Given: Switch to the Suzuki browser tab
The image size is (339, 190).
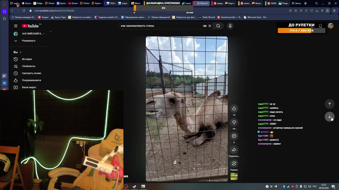Looking at the screenshot, I should point(186,3).
